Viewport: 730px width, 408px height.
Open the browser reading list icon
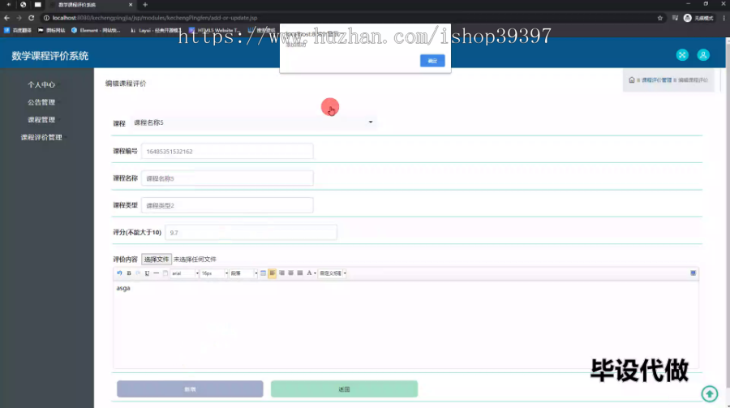coord(675,18)
